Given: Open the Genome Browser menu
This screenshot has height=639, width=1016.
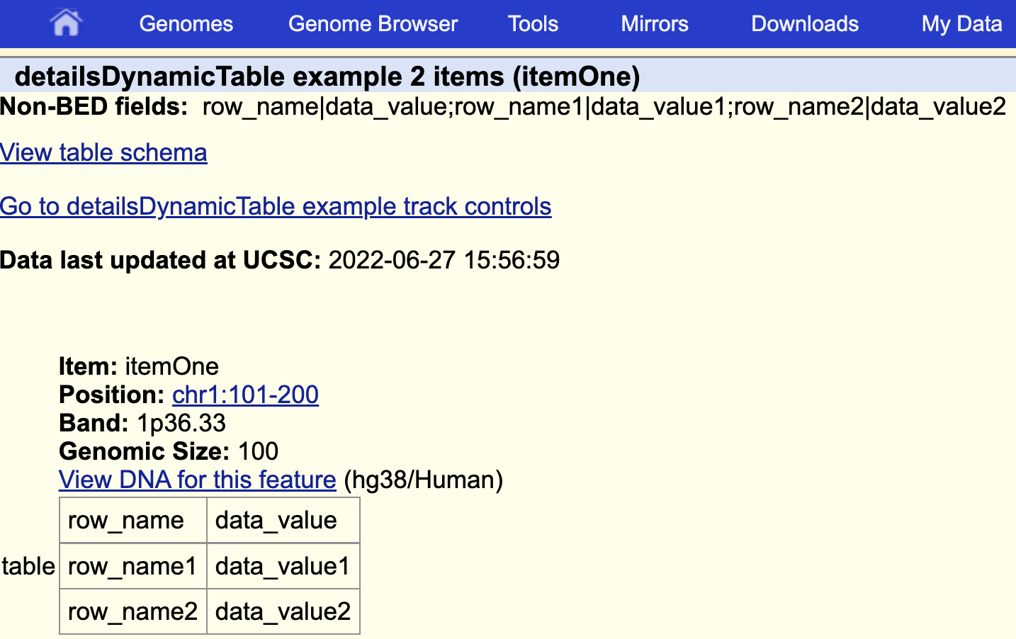Looking at the screenshot, I should [x=372, y=23].
